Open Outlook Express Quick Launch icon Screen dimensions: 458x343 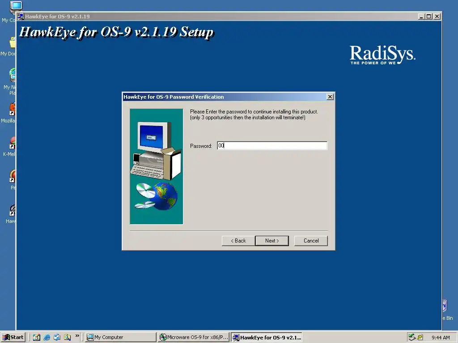[57, 338]
